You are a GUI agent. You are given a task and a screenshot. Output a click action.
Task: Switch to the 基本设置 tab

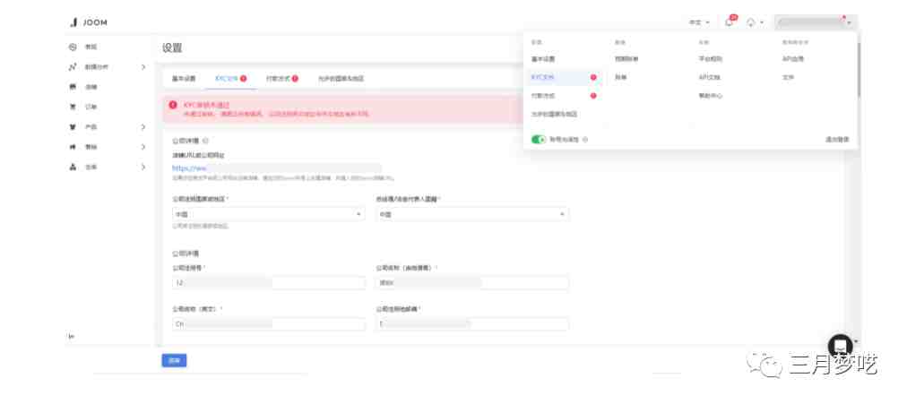184,79
